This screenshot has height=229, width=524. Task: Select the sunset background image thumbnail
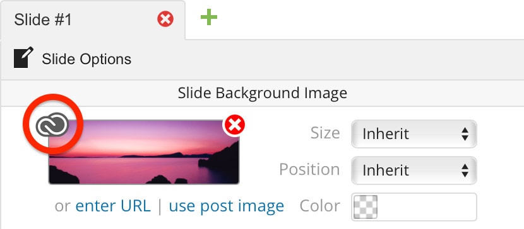coord(144,152)
